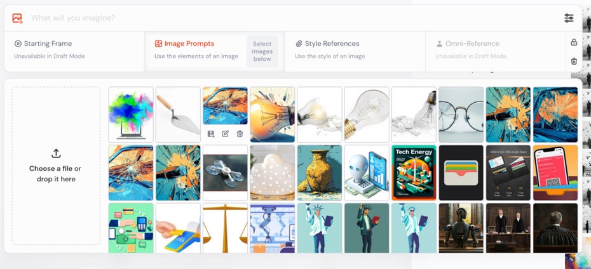Delete the thumbnail with its small trash icon
Screen dimensions: 591x269
click(240, 134)
